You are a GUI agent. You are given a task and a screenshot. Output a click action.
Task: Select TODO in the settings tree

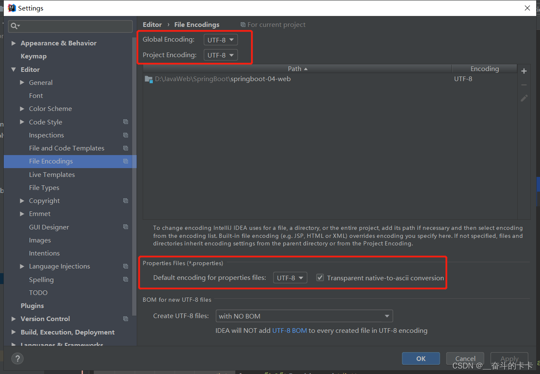(x=38, y=292)
